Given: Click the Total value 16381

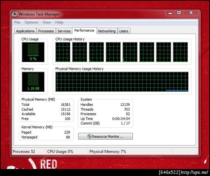Looking at the screenshot, I should pyautogui.click(x=66, y=105).
